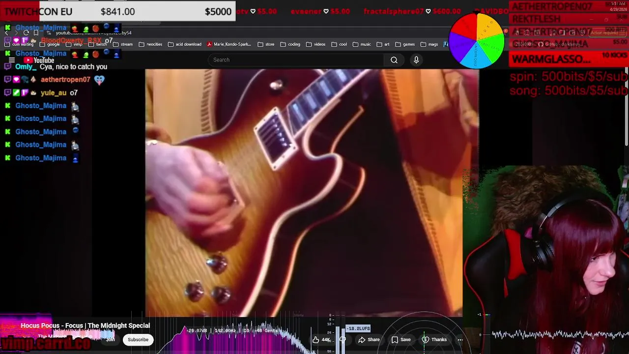This screenshot has height=354, width=629.
Task: Save video to a playlist
Action: tap(401, 340)
